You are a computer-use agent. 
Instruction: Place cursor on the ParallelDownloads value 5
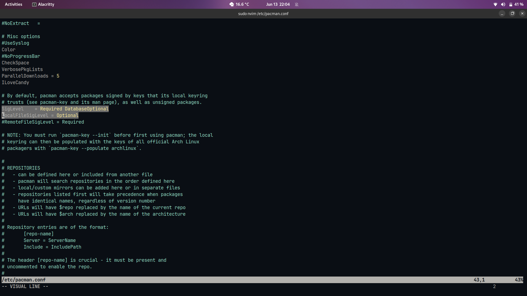(58, 76)
